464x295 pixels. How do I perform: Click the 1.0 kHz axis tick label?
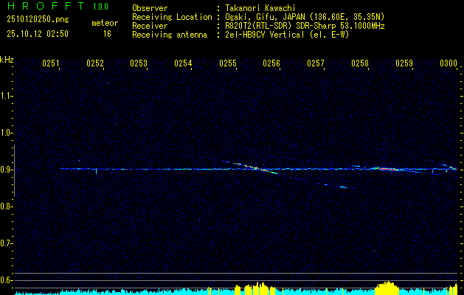tap(5, 133)
